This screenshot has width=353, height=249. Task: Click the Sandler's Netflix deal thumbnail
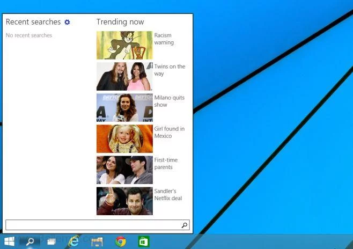(124, 201)
